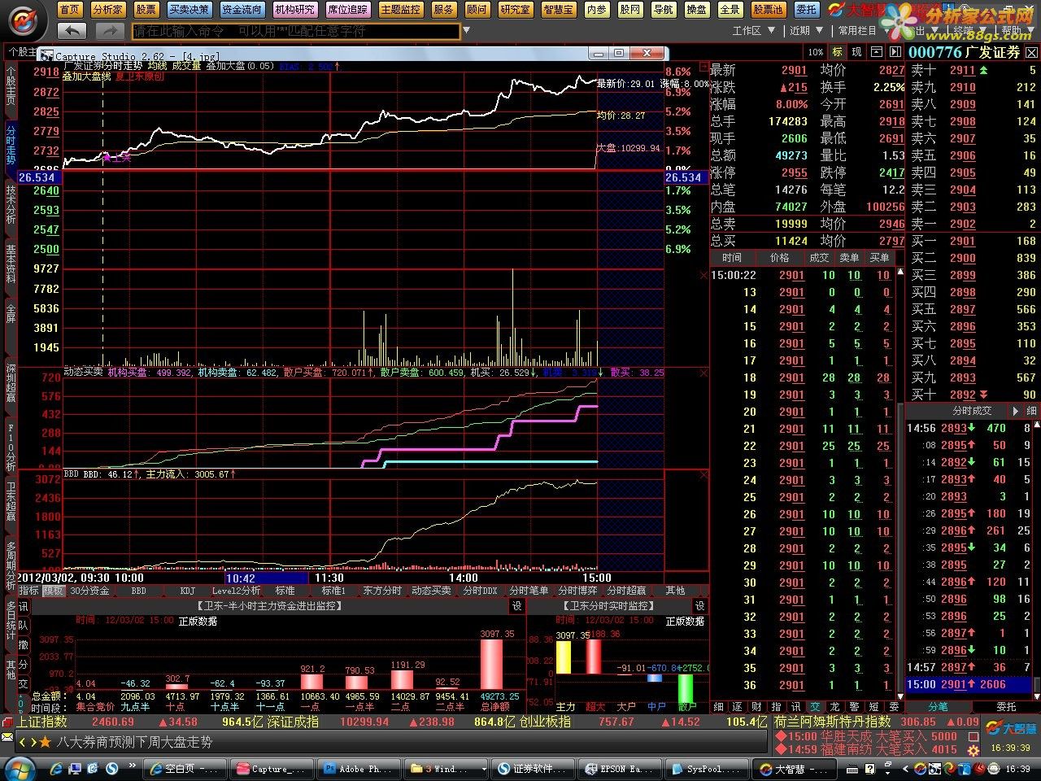Viewport: 1041px width, 781px height.
Task: Select the Level2分析 indicator tab
Action: (236, 591)
